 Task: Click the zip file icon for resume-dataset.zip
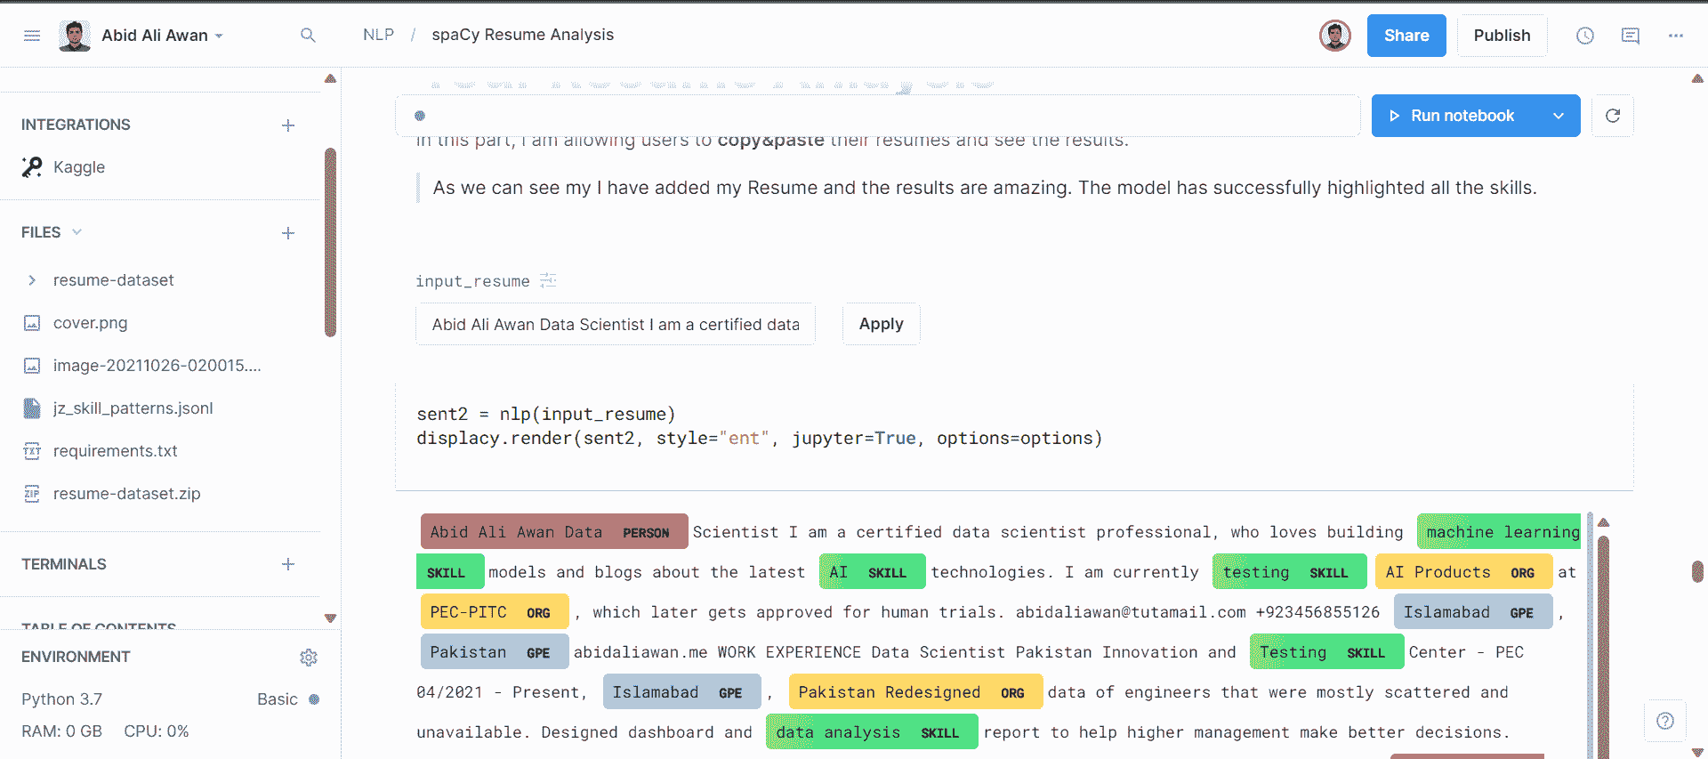click(x=32, y=494)
